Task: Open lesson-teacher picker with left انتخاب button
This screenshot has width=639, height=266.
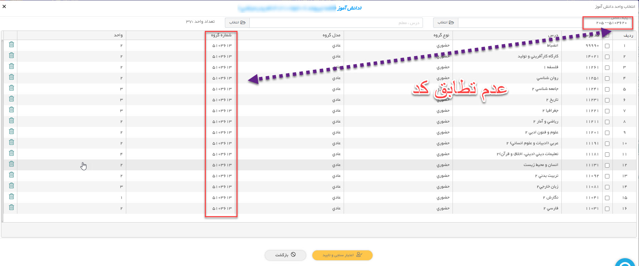Action: click(x=237, y=22)
